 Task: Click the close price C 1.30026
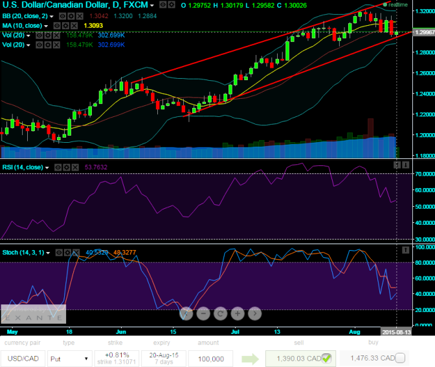click(x=291, y=5)
